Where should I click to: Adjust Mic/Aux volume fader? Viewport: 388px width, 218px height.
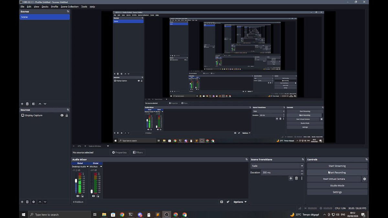pos(92,192)
